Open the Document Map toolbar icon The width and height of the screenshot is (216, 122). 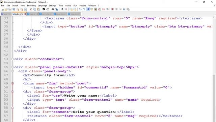96,9
